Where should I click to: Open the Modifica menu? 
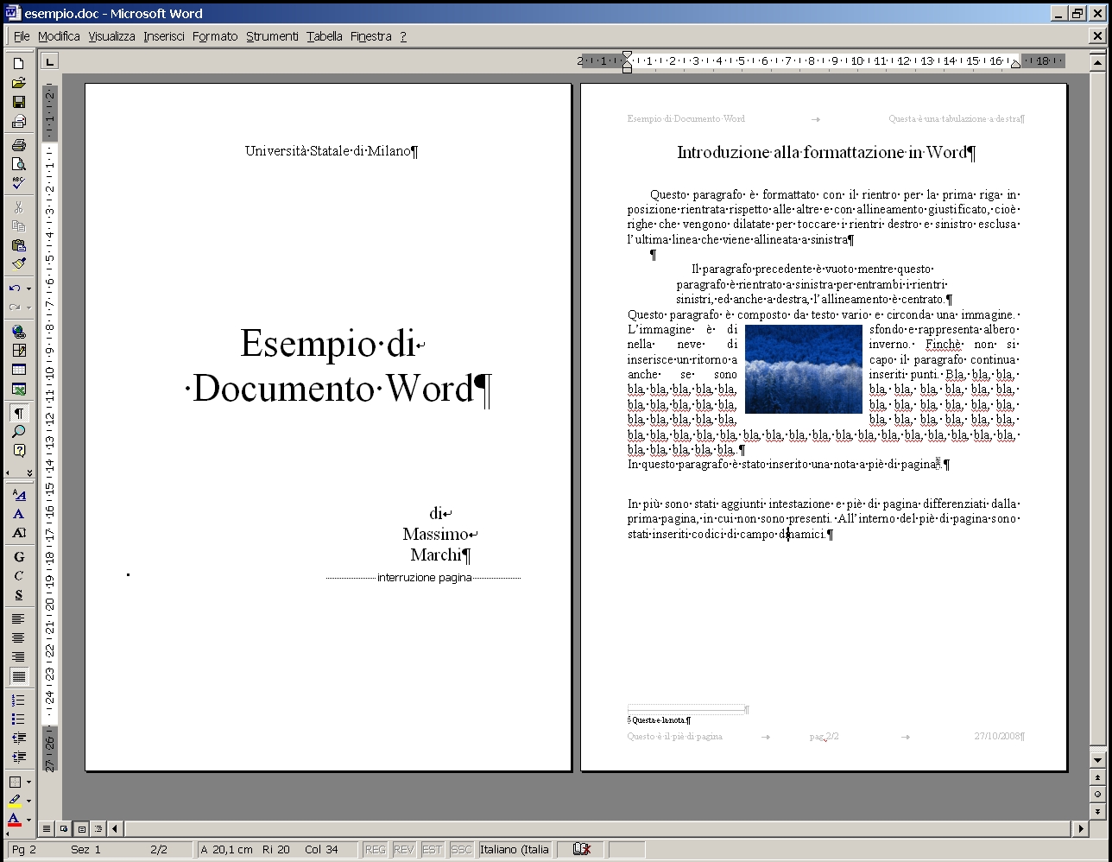pyautogui.click(x=59, y=36)
